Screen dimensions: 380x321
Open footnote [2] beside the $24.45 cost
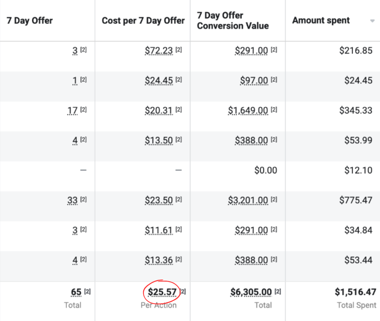179,80
